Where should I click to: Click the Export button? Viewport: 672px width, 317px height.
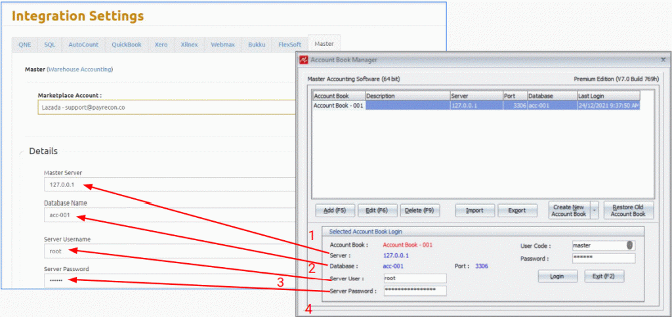517,210
